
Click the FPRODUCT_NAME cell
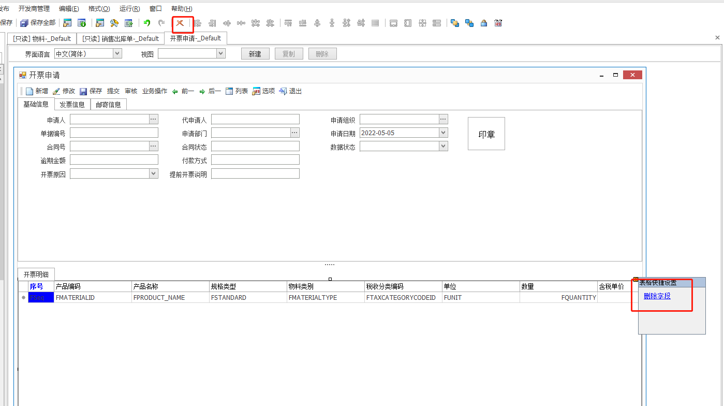click(171, 298)
